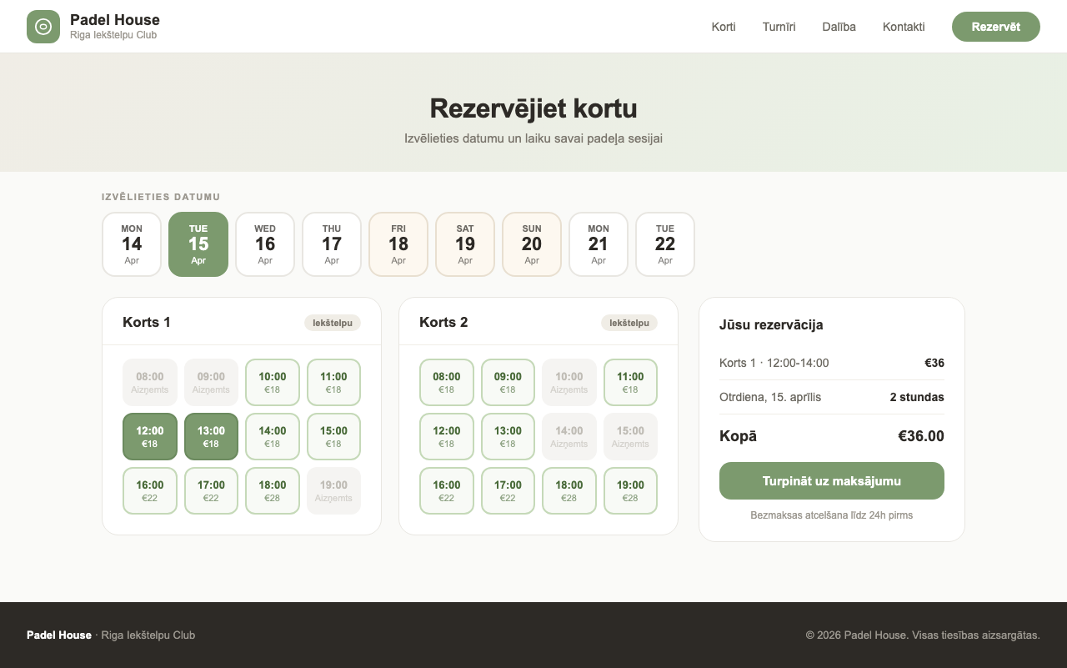Viewport: 1067px width, 668px height.
Task: Pick Friday 18 April date
Action: coord(398,244)
